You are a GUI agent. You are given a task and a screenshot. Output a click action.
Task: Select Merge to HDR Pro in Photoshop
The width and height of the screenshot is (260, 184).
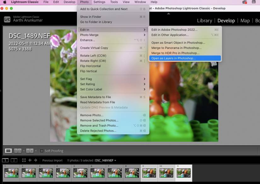click(185, 53)
